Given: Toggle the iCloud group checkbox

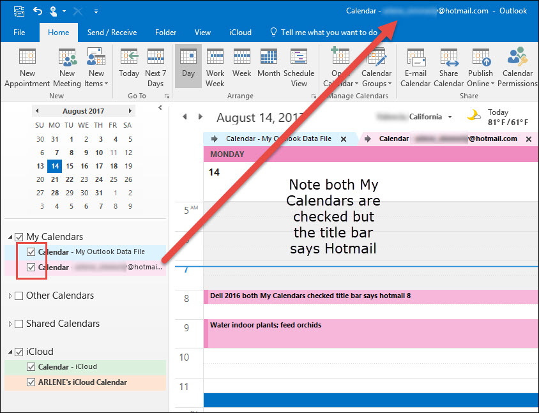Looking at the screenshot, I should tap(19, 352).
